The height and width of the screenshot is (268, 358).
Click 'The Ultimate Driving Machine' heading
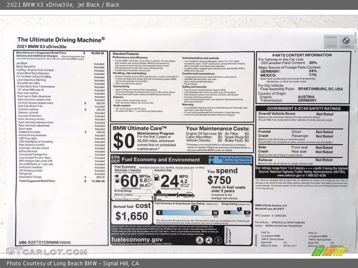(61, 40)
